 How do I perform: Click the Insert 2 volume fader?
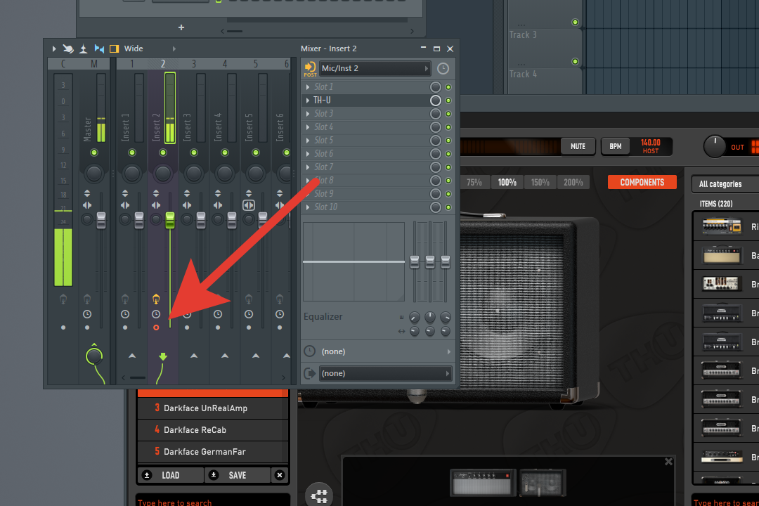click(169, 220)
